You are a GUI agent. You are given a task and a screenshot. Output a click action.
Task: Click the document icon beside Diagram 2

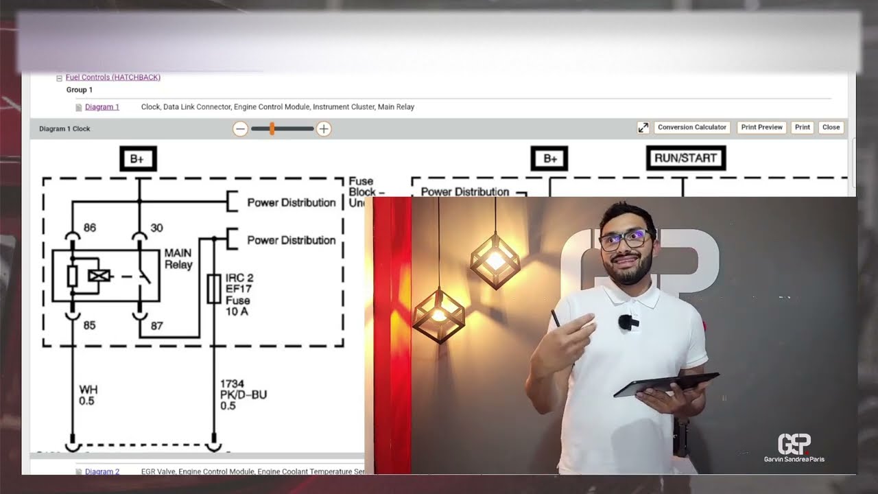tap(79, 471)
